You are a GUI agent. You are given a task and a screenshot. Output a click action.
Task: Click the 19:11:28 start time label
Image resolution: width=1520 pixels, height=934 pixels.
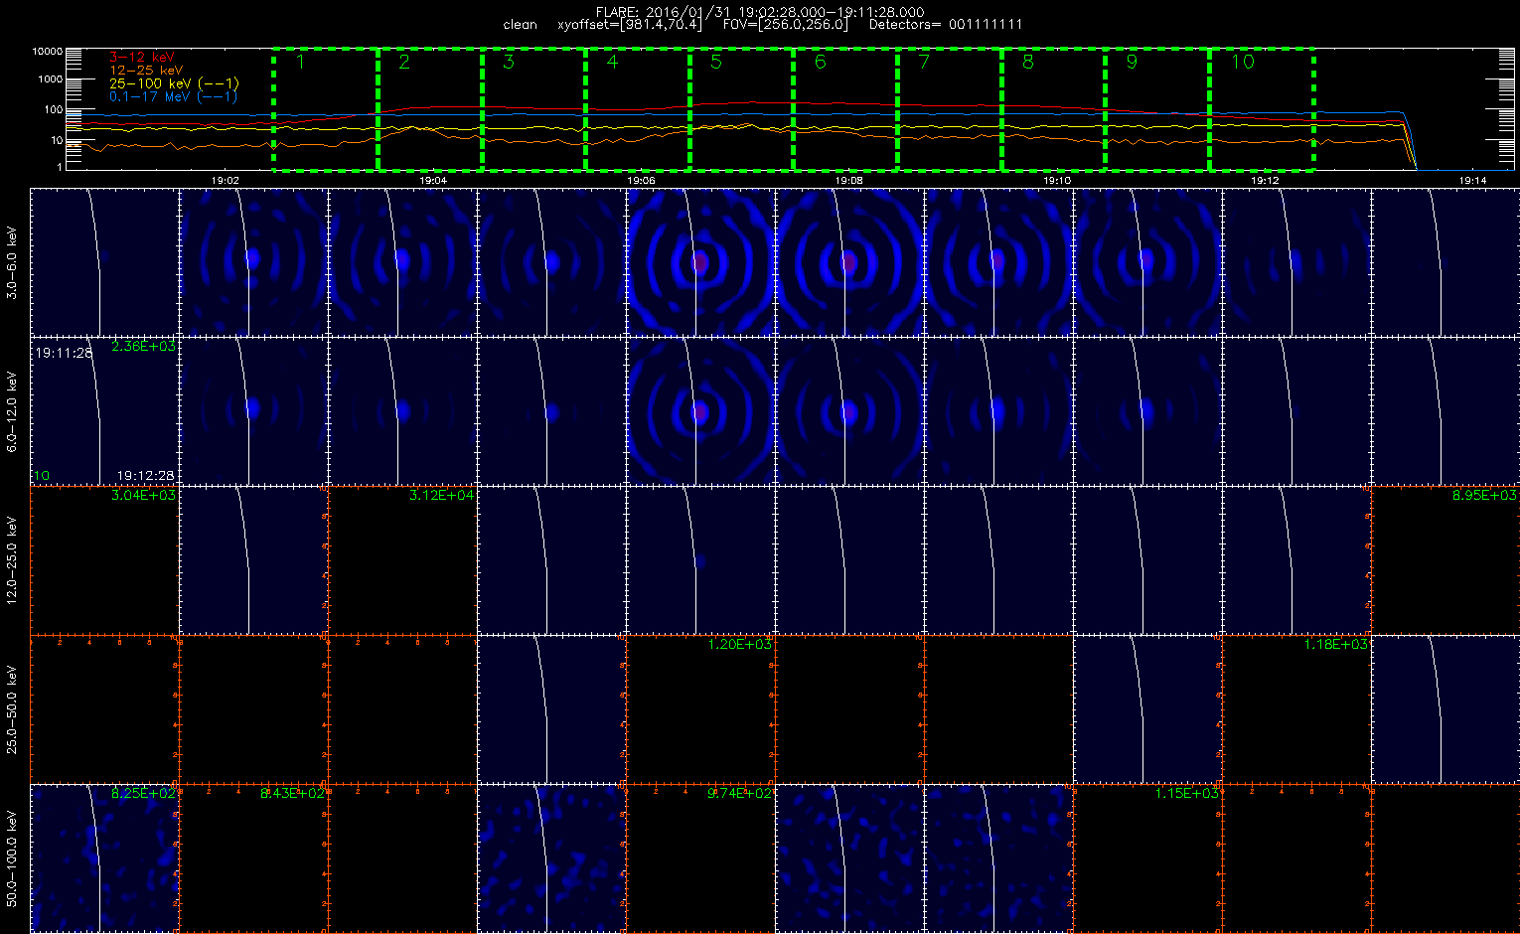point(64,354)
